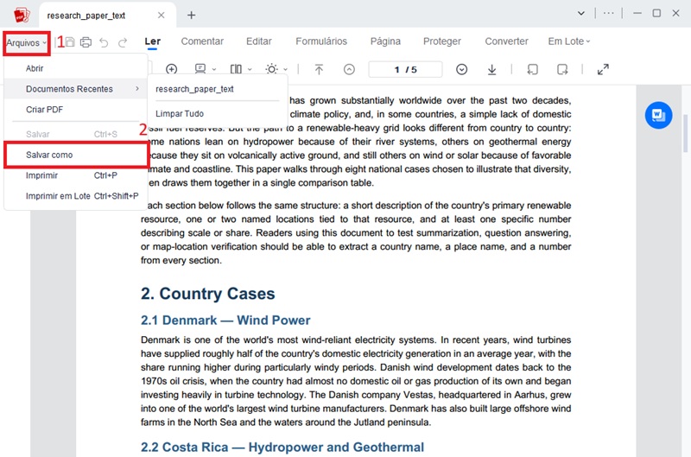Click the app logo icon
691x457 pixels.
tap(22, 15)
